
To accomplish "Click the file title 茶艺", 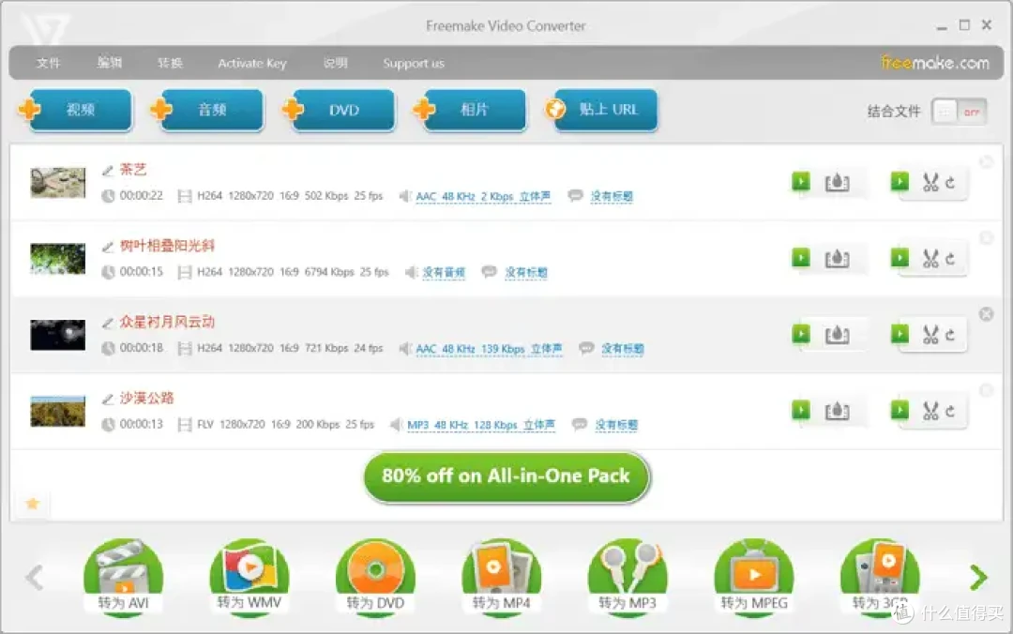I will point(133,170).
